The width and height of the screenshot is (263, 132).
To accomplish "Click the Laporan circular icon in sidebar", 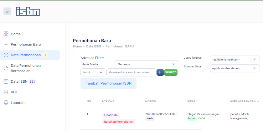I will point(6,103).
